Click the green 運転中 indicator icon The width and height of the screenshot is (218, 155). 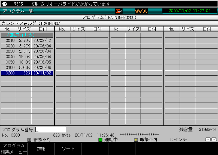pyautogui.click(x=100, y=140)
